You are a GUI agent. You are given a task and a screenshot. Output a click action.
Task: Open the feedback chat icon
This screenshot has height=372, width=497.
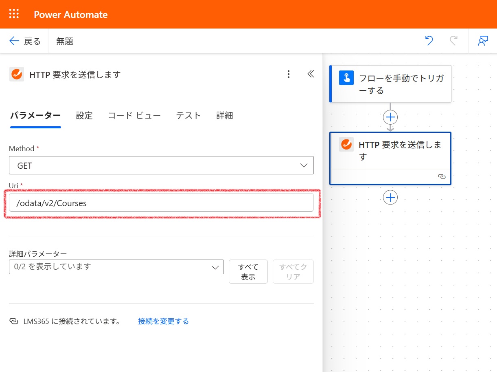pyautogui.click(x=483, y=41)
